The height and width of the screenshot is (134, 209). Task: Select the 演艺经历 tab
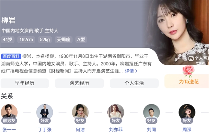pos(79,83)
